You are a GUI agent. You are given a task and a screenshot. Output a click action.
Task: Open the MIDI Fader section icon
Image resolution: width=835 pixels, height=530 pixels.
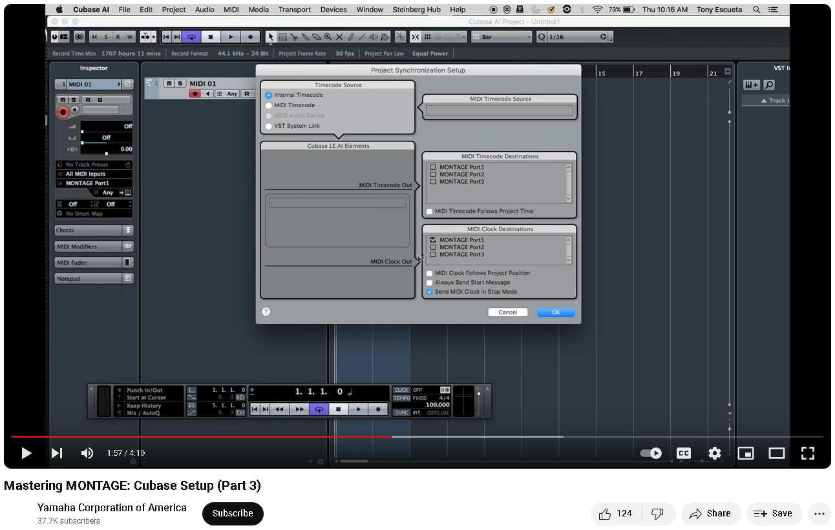[128, 263]
